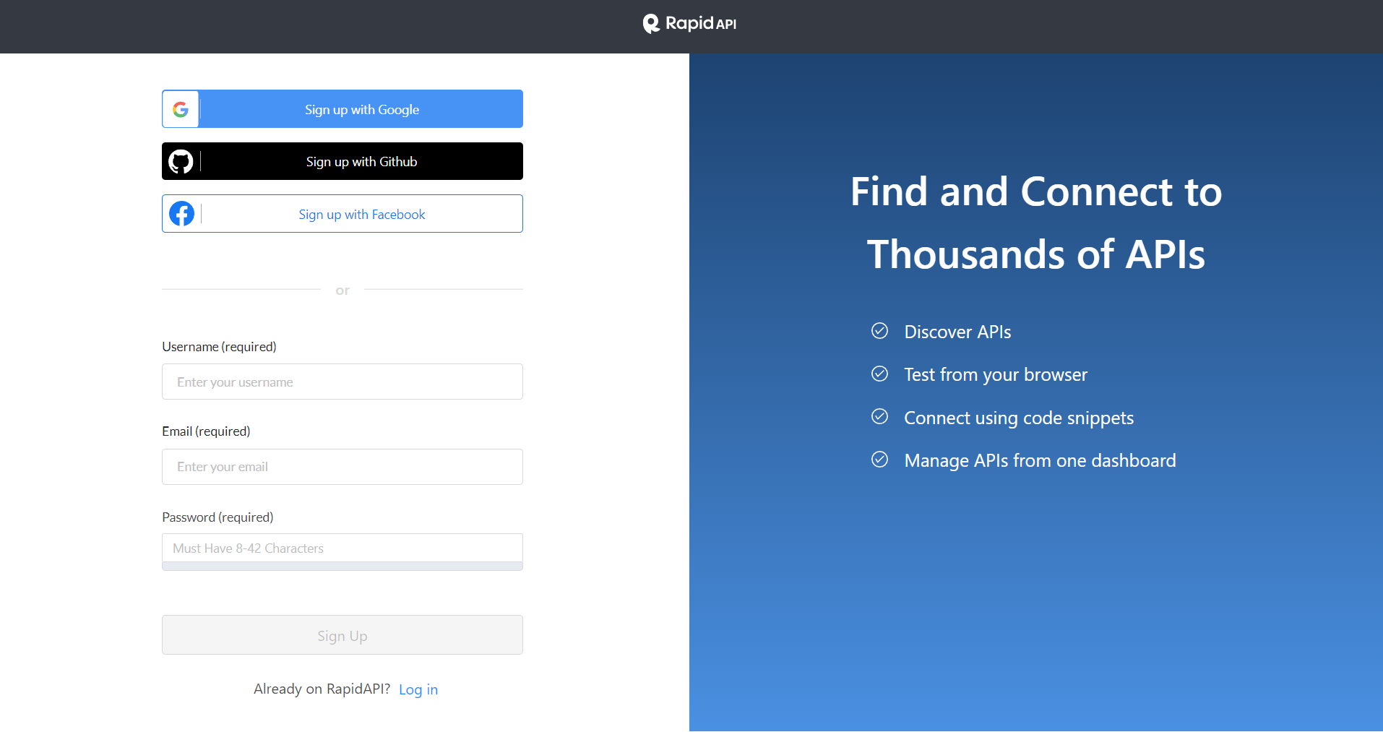The width and height of the screenshot is (1383, 732).
Task: Sign up with Google
Action: (342, 109)
